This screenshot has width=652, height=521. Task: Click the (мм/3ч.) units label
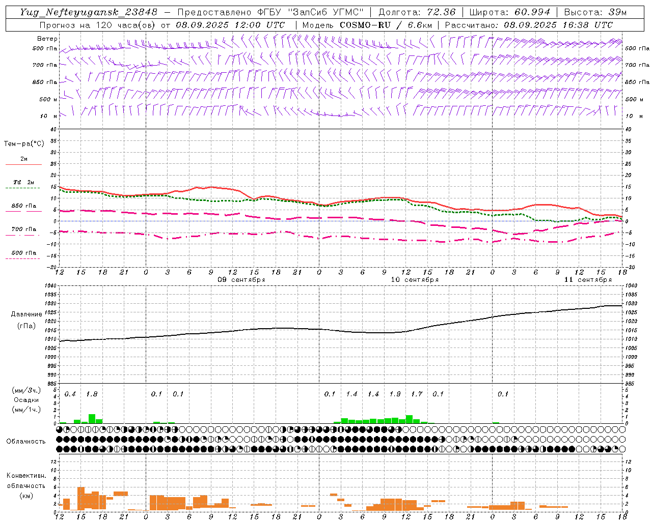coord(27,390)
